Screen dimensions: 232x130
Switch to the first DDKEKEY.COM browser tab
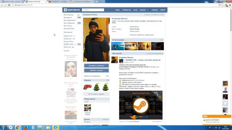coord(13,1)
